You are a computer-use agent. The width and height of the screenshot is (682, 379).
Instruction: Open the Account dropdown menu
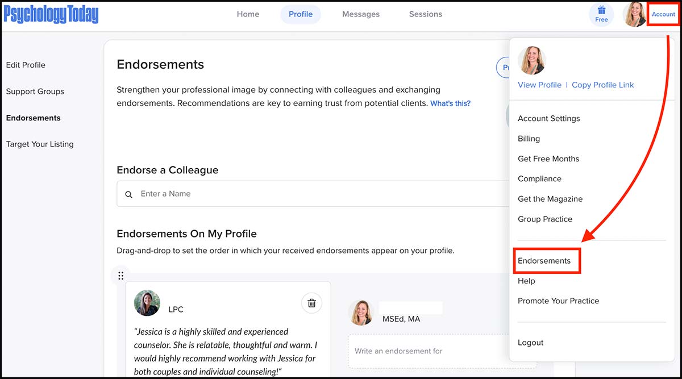coord(663,14)
